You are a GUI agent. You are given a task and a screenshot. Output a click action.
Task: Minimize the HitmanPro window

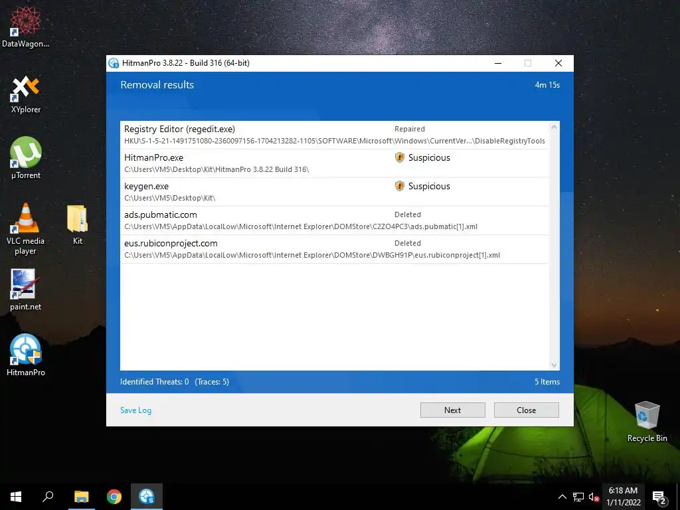click(498, 63)
